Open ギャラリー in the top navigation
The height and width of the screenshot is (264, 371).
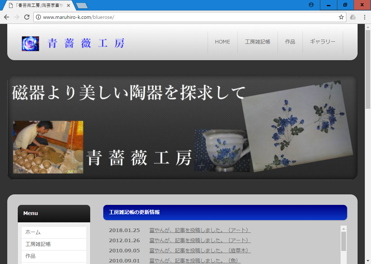point(323,42)
